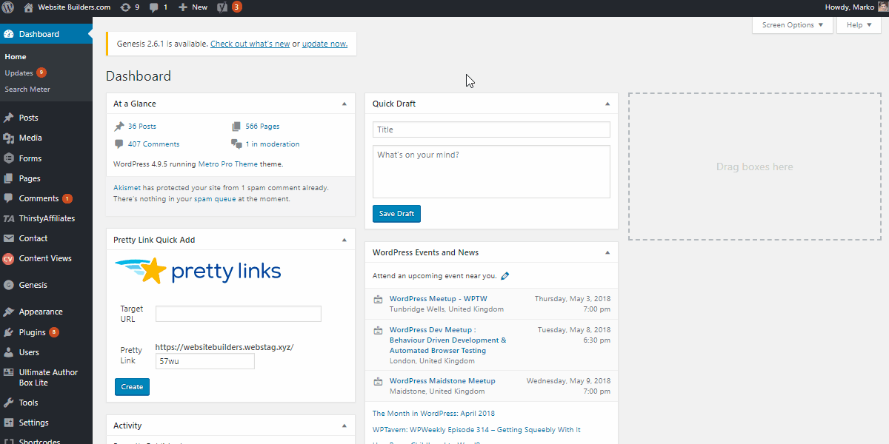
Task: Collapse WordPress Events and News widget
Action: pyautogui.click(x=607, y=252)
